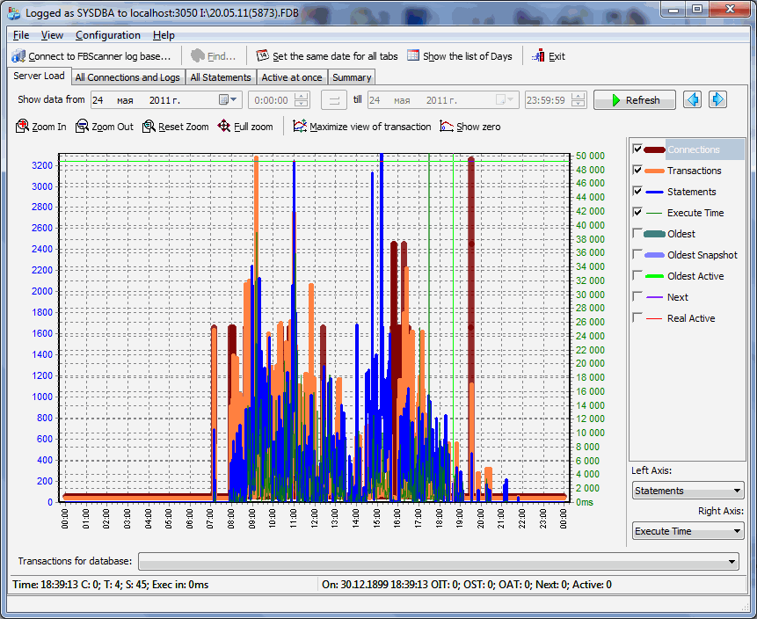The image size is (757, 619).
Task: Click the Zoom Out tool
Action: (104, 127)
